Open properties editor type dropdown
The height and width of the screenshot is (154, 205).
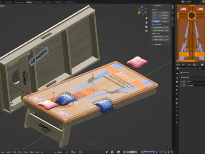pos(178,68)
